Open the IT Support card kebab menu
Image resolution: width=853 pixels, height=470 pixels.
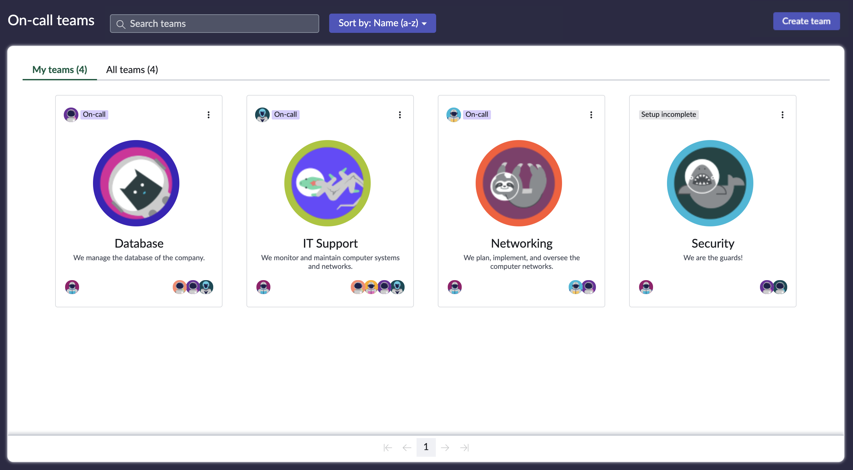tap(400, 115)
